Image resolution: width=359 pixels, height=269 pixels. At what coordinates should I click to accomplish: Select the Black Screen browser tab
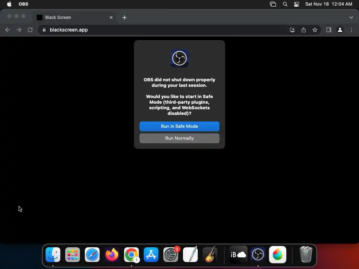tap(75, 18)
